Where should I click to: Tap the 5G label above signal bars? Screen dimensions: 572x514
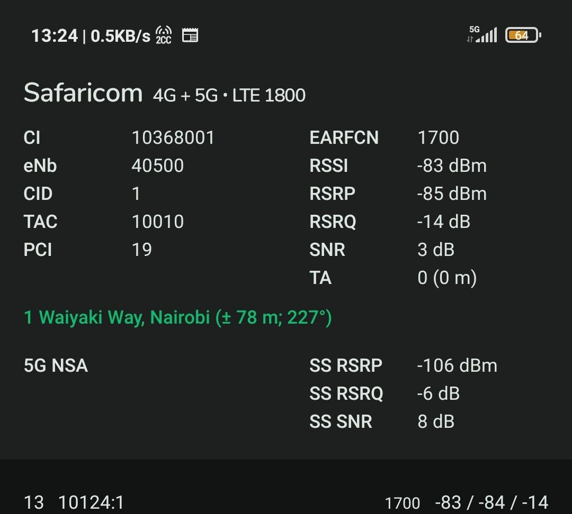click(474, 29)
